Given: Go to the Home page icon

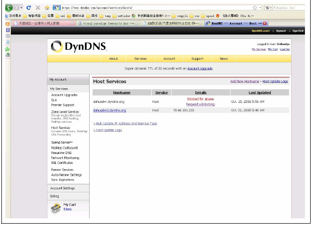Looking at the screenshot, I should pyautogui.click(x=47, y=8).
